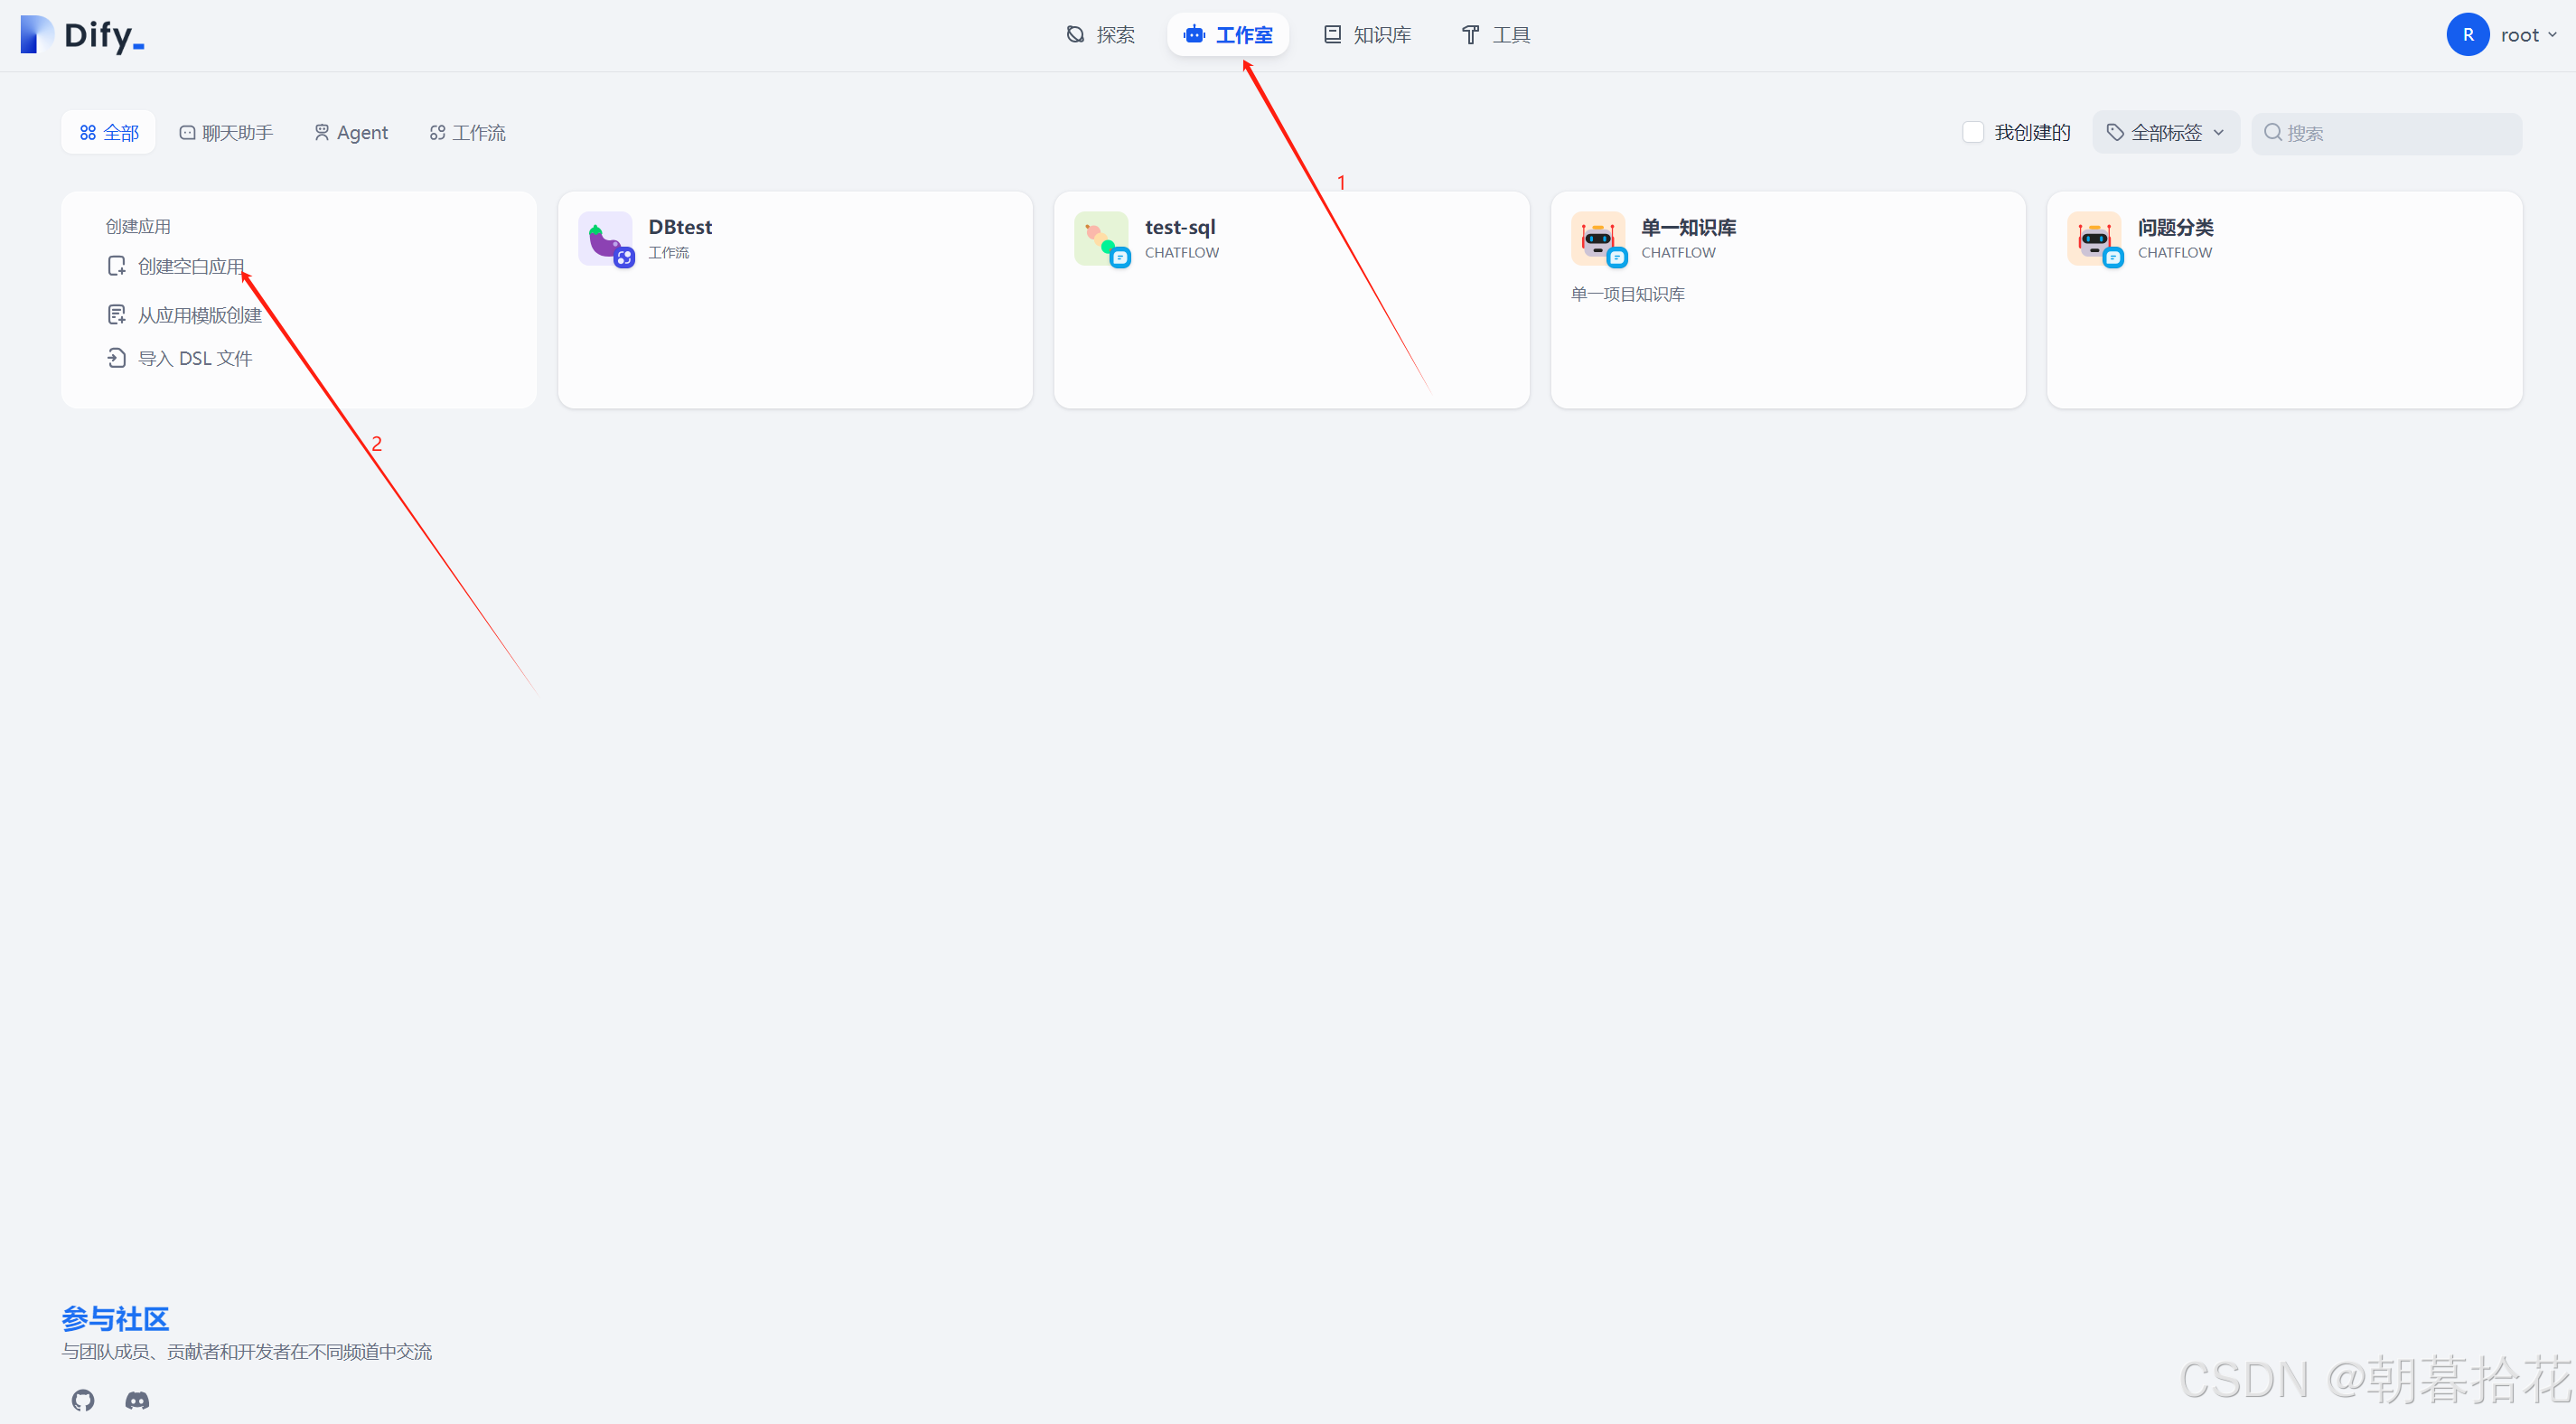Click 创建空白应用

pyautogui.click(x=190, y=266)
